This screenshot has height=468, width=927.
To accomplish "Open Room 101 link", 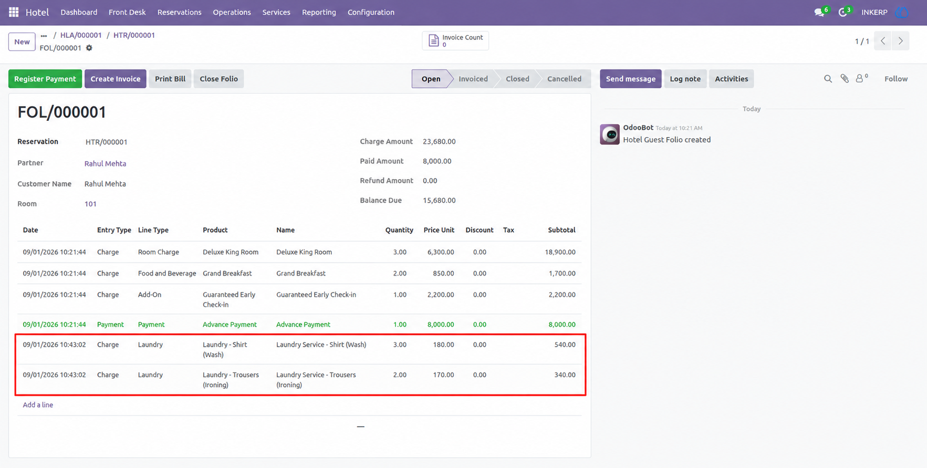I will (x=90, y=204).
